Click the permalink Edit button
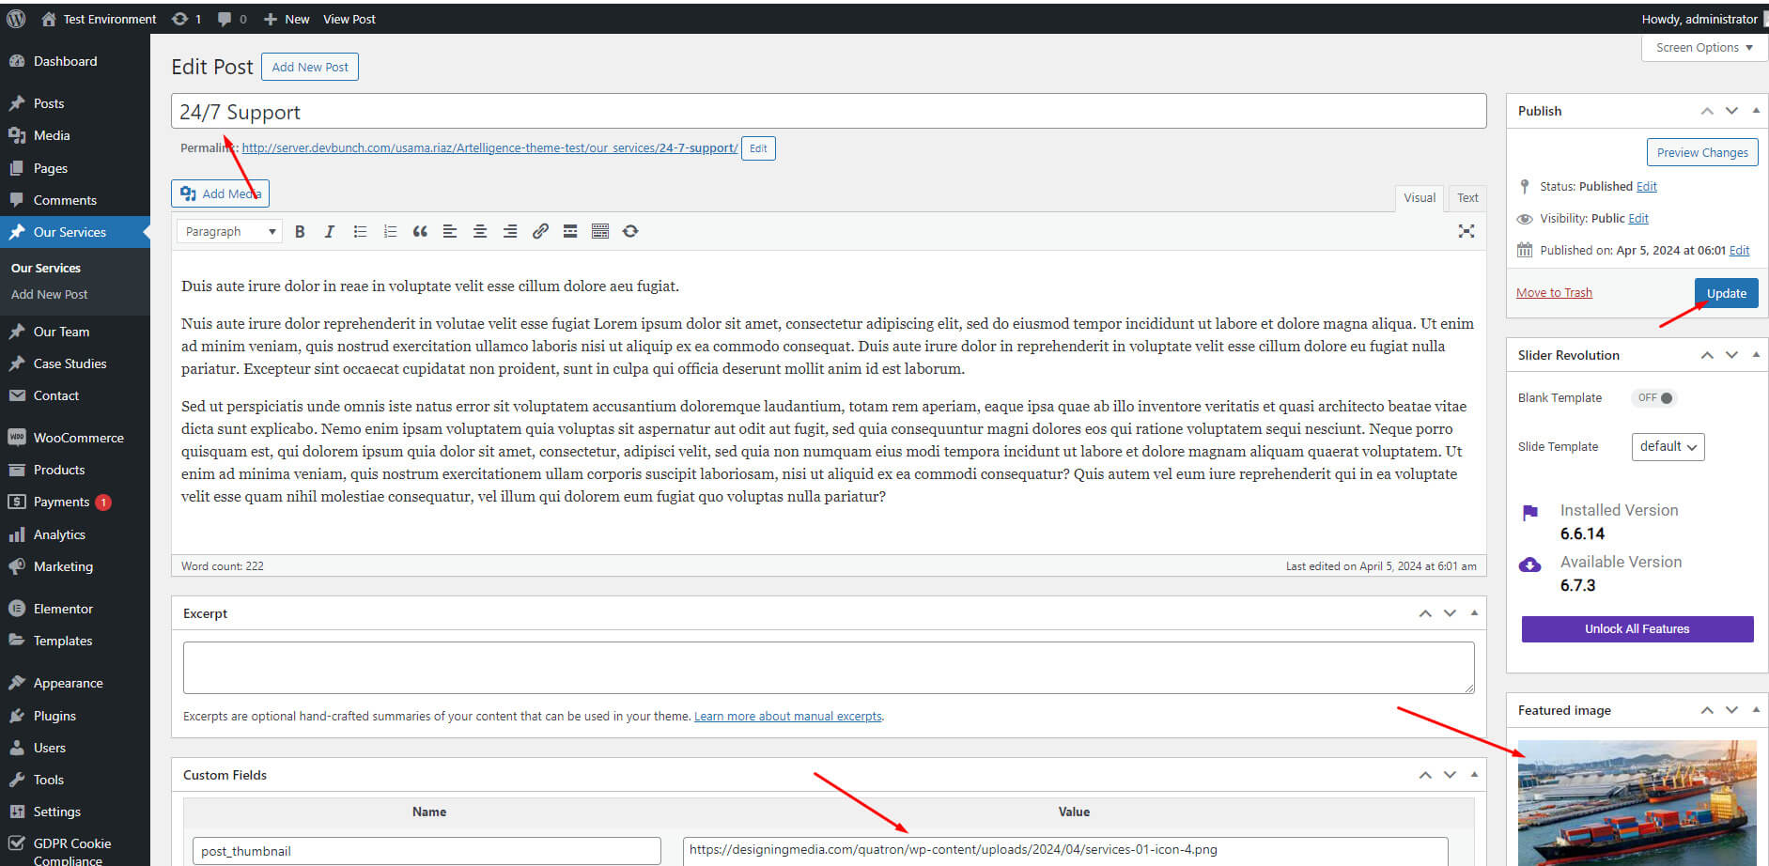This screenshot has height=866, width=1769. tap(758, 148)
